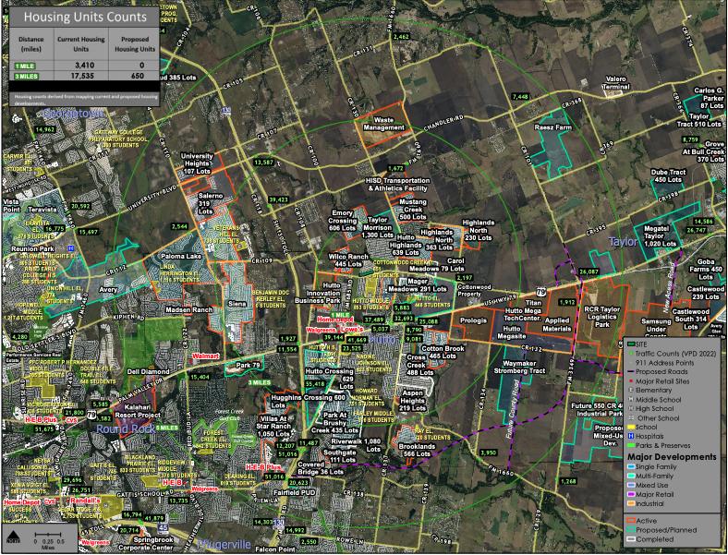Click the yellow School swatch in legend

(x=631, y=427)
